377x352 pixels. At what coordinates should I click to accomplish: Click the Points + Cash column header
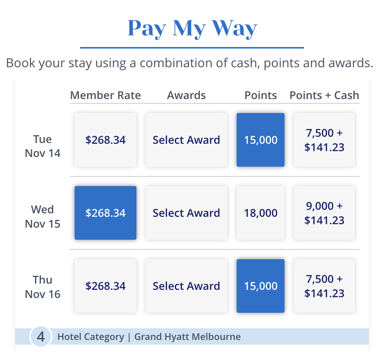[324, 95]
